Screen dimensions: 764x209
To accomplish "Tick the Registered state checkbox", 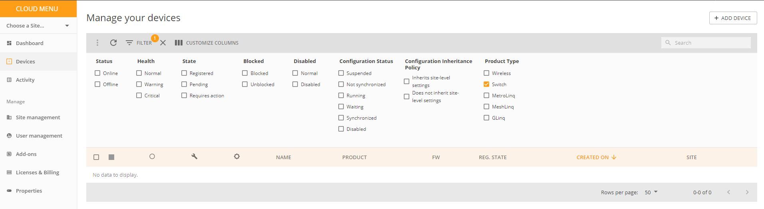I will 184,73.
